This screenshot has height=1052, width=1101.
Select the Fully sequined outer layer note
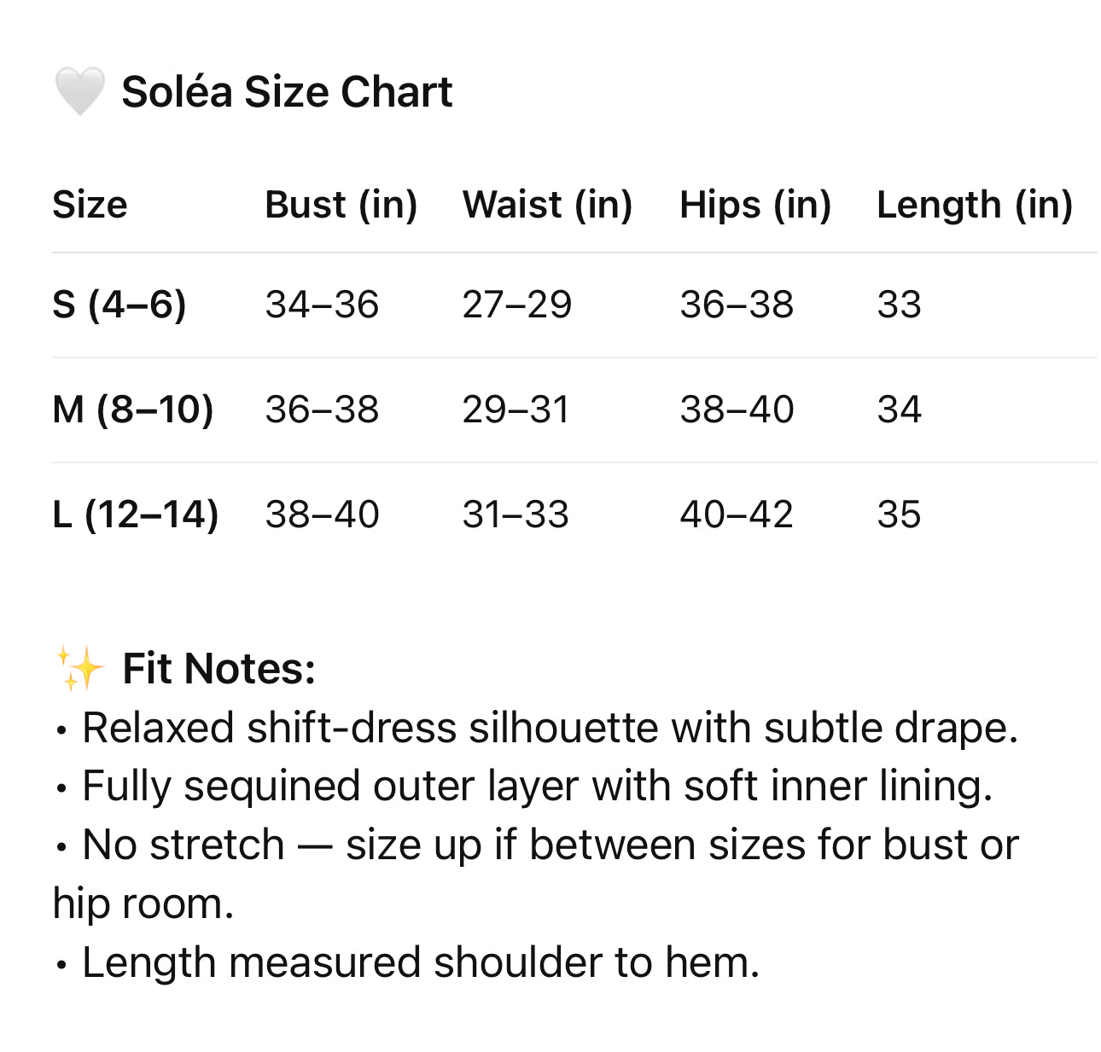537,786
